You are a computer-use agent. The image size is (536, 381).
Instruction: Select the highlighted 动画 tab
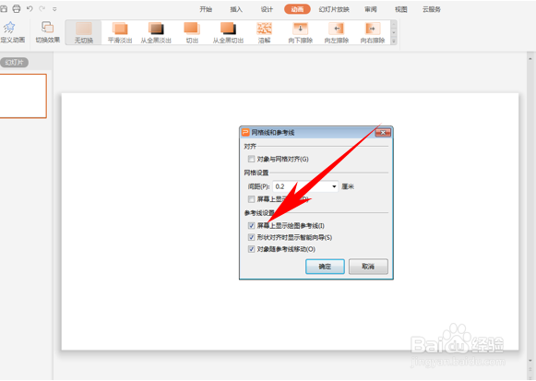297,9
